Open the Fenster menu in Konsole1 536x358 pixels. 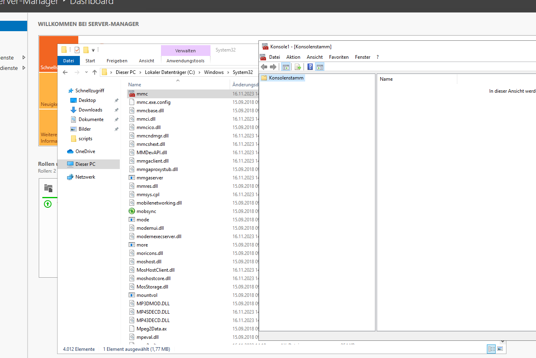tap(363, 57)
